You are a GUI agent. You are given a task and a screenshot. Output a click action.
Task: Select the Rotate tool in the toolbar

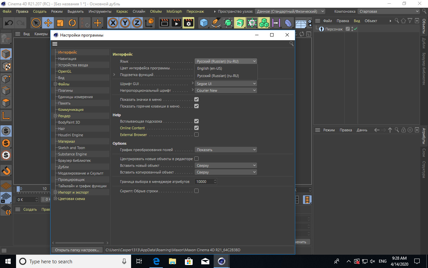pyautogui.click(x=72, y=23)
